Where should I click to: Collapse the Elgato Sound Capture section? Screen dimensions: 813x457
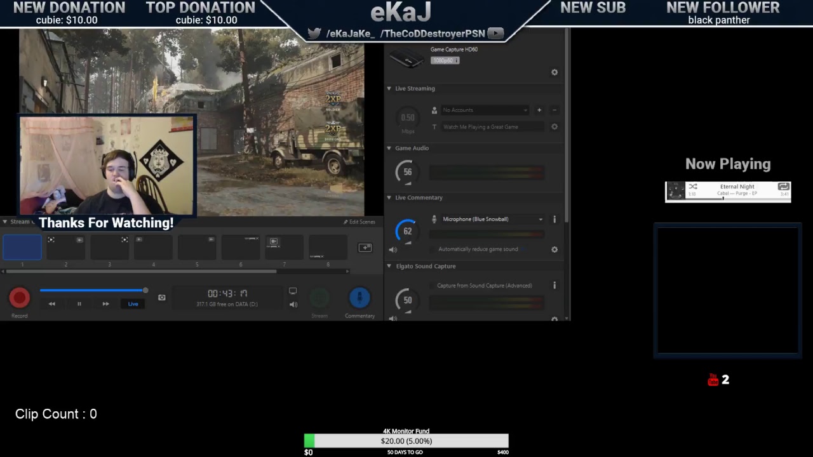[x=389, y=267]
